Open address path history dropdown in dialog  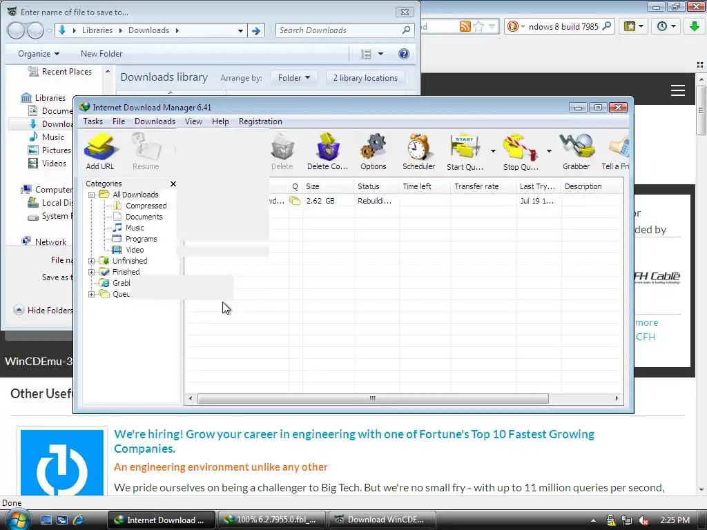click(x=240, y=30)
